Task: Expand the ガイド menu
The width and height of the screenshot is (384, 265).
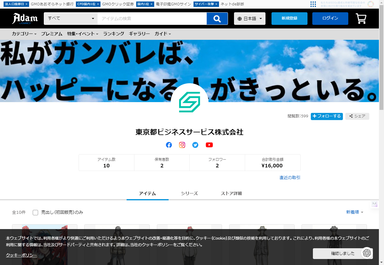Action: (x=163, y=34)
